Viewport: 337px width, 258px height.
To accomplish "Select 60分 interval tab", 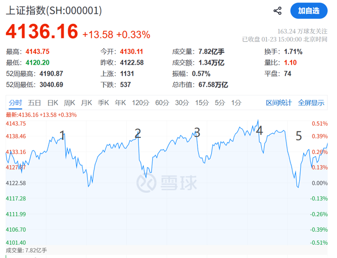I will click(162, 102).
